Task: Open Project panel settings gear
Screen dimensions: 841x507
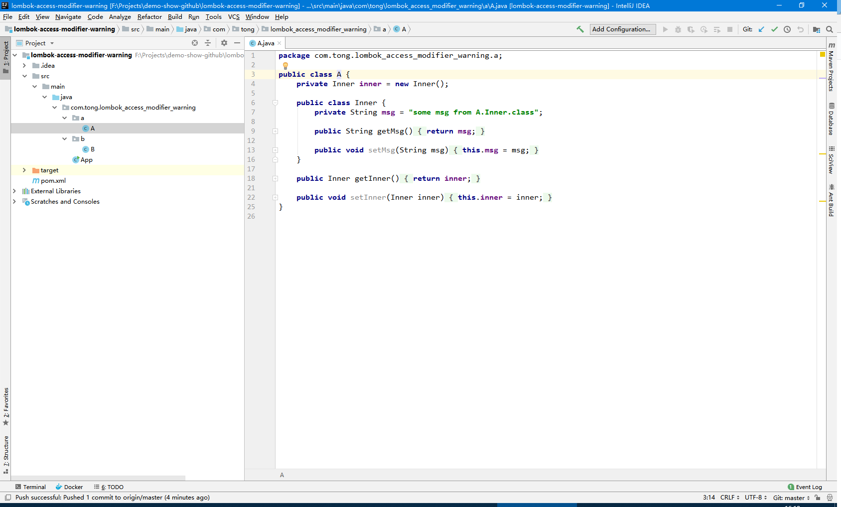Action: tap(224, 43)
